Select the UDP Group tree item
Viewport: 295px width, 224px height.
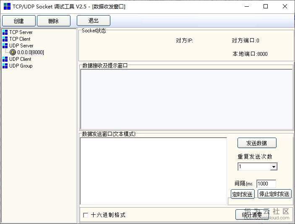point(21,66)
